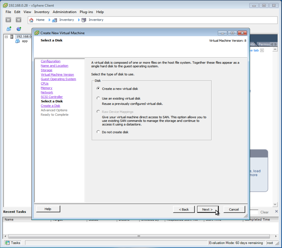Viewport: 282px width, 248px height.
Task: Click the Help button in the wizard
Action: click(48, 209)
